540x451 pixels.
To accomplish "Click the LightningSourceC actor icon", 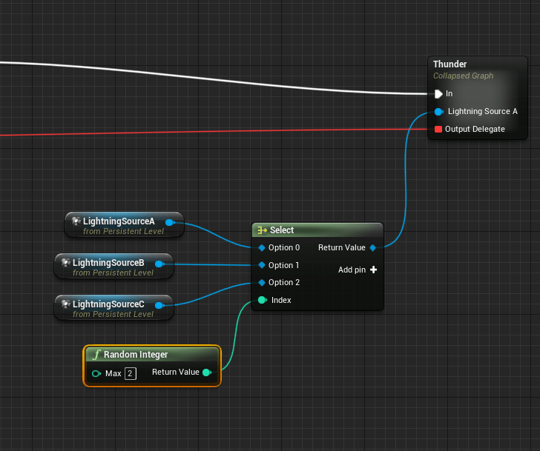I will 65,304.
